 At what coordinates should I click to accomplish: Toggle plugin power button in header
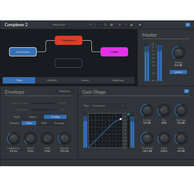[x=188, y=25]
